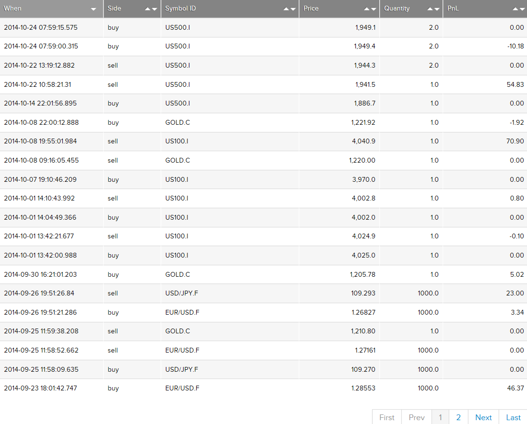The height and width of the screenshot is (424, 527).
Task: Sort Price descending using down arrow
Action: pyautogui.click(x=374, y=9)
